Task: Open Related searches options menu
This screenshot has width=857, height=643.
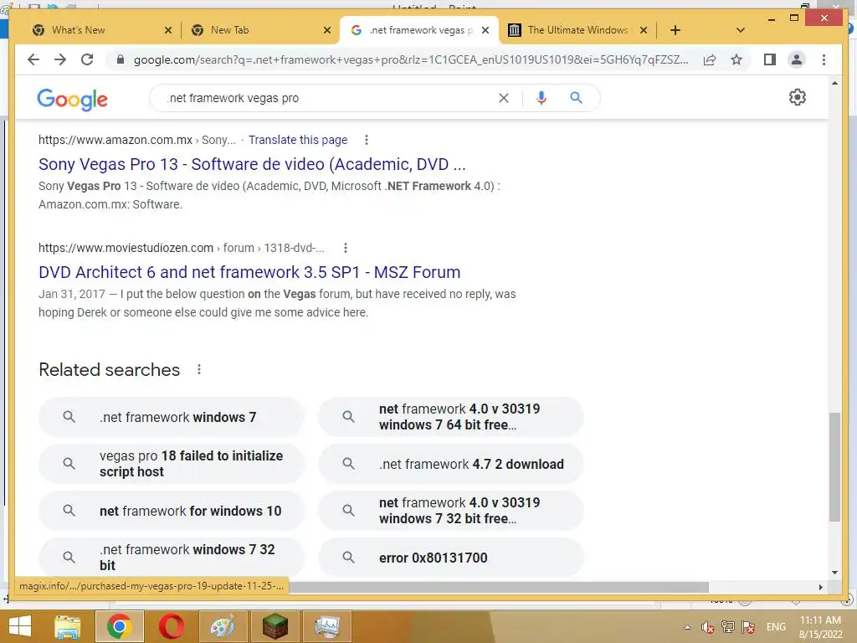Action: 199,369
